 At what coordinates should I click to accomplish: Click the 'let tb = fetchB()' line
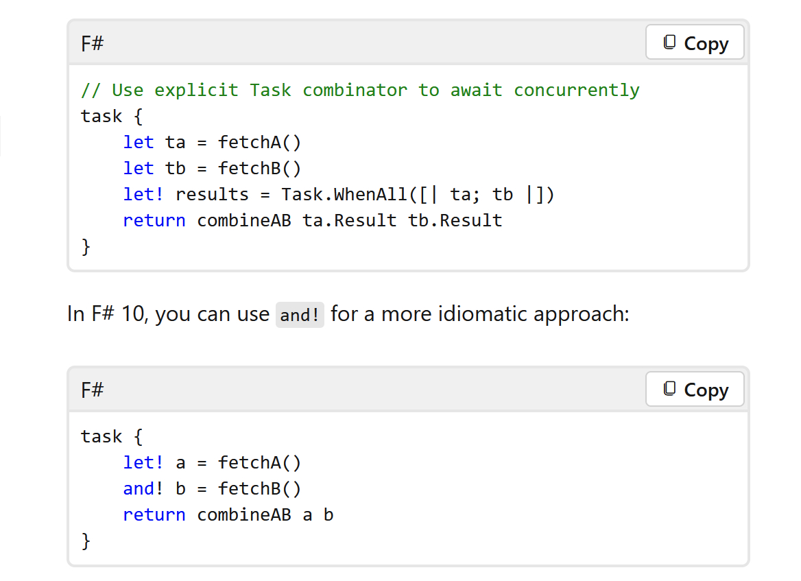point(212,168)
